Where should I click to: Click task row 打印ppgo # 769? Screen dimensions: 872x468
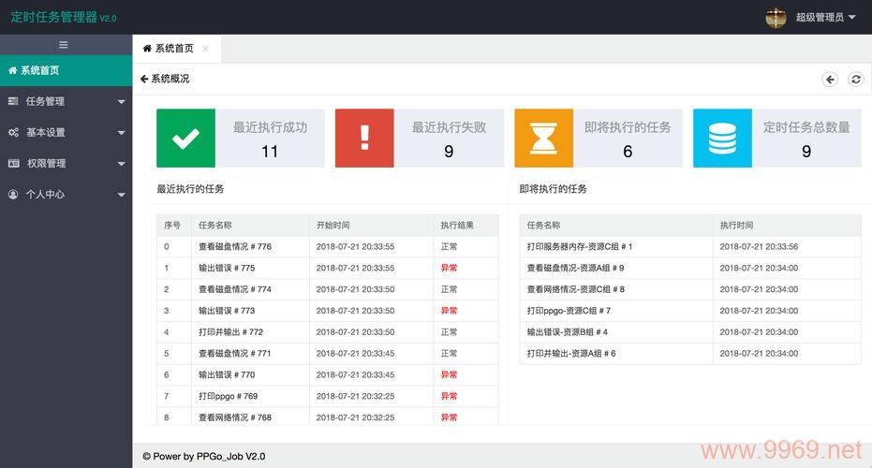tap(328, 396)
